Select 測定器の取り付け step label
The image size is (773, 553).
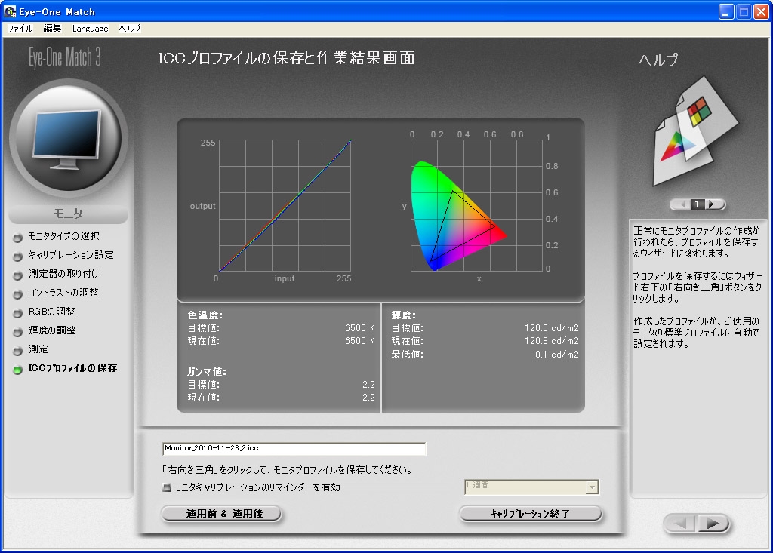click(63, 274)
